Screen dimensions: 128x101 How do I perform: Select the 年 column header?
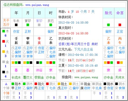[x=16, y=13]
